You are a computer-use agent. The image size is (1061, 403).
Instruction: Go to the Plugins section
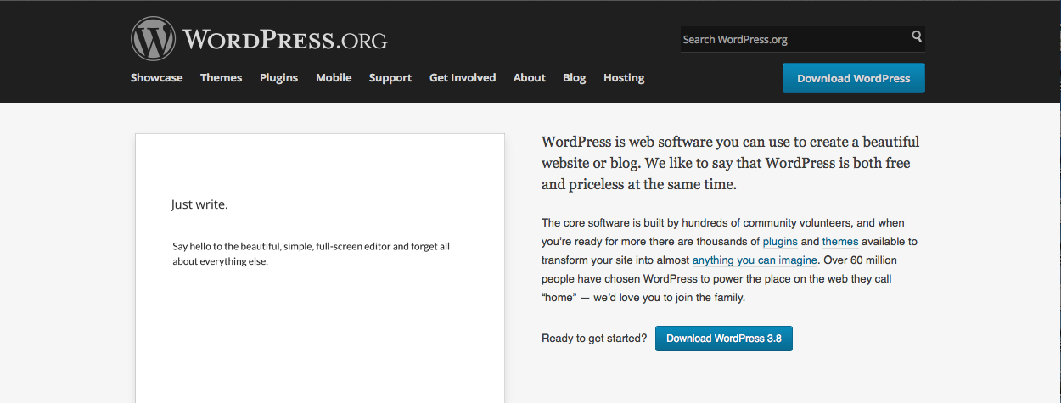tap(279, 77)
